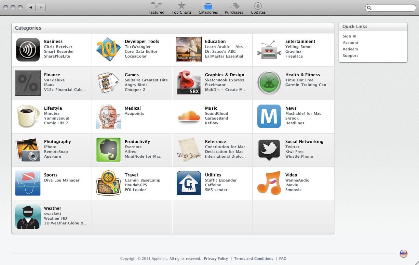The image size is (419, 265).
Task: Click Alfred under Productivity
Action: [131, 152]
